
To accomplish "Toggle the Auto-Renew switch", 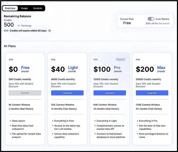I will click(151, 19).
